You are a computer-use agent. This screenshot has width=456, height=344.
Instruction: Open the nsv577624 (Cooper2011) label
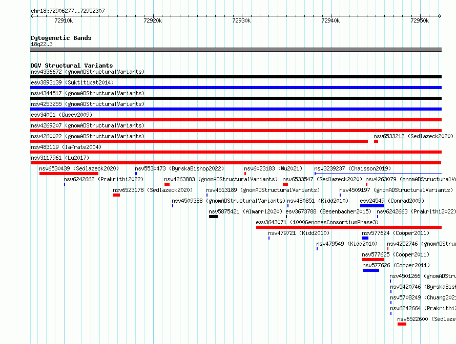click(x=396, y=233)
